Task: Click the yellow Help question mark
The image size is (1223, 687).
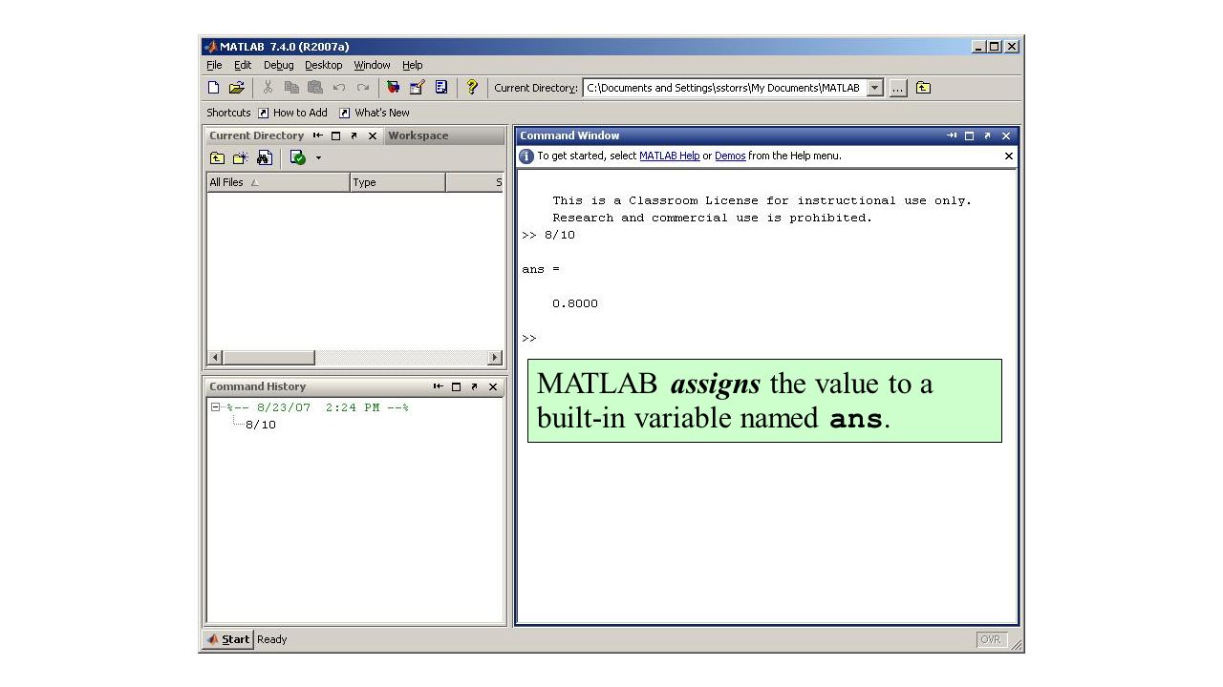Action: (x=472, y=88)
